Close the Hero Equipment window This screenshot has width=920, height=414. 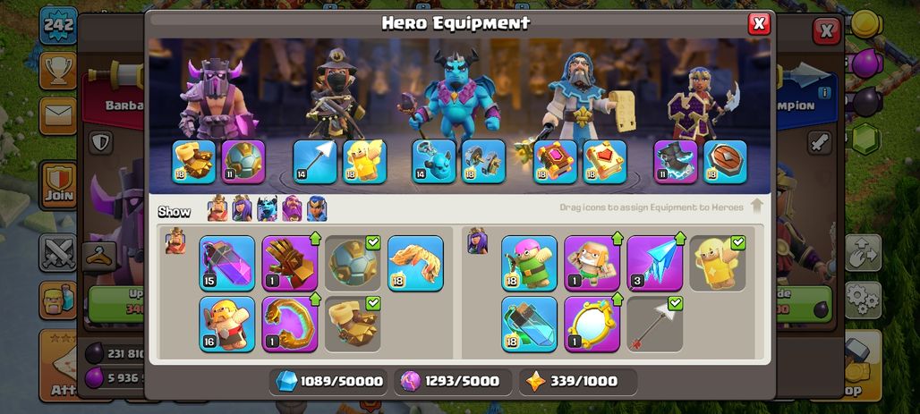point(759,23)
